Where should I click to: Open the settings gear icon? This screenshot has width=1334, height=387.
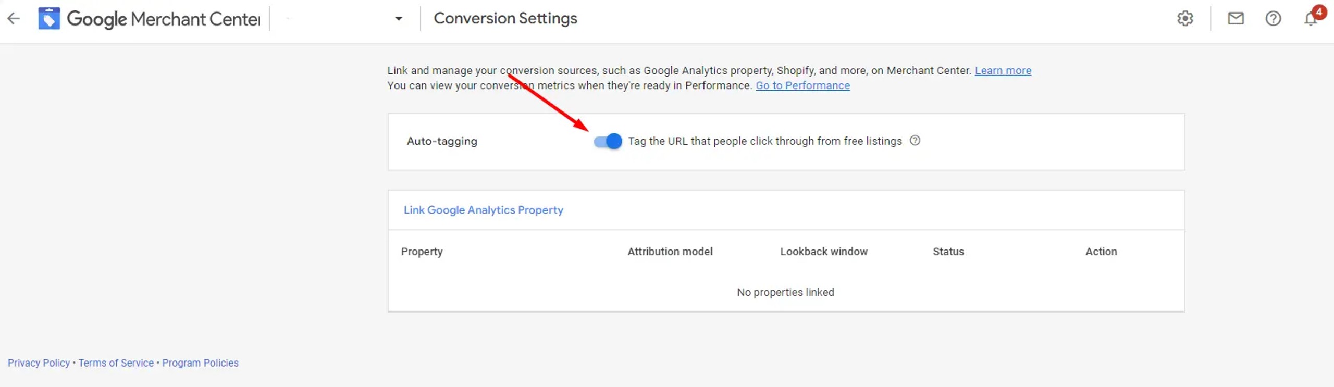[1185, 19]
